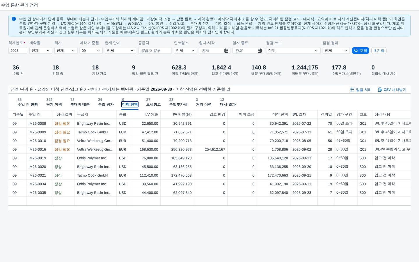Expand the 인코텀즈 dropdown
The image size is (419, 262).
185,51
